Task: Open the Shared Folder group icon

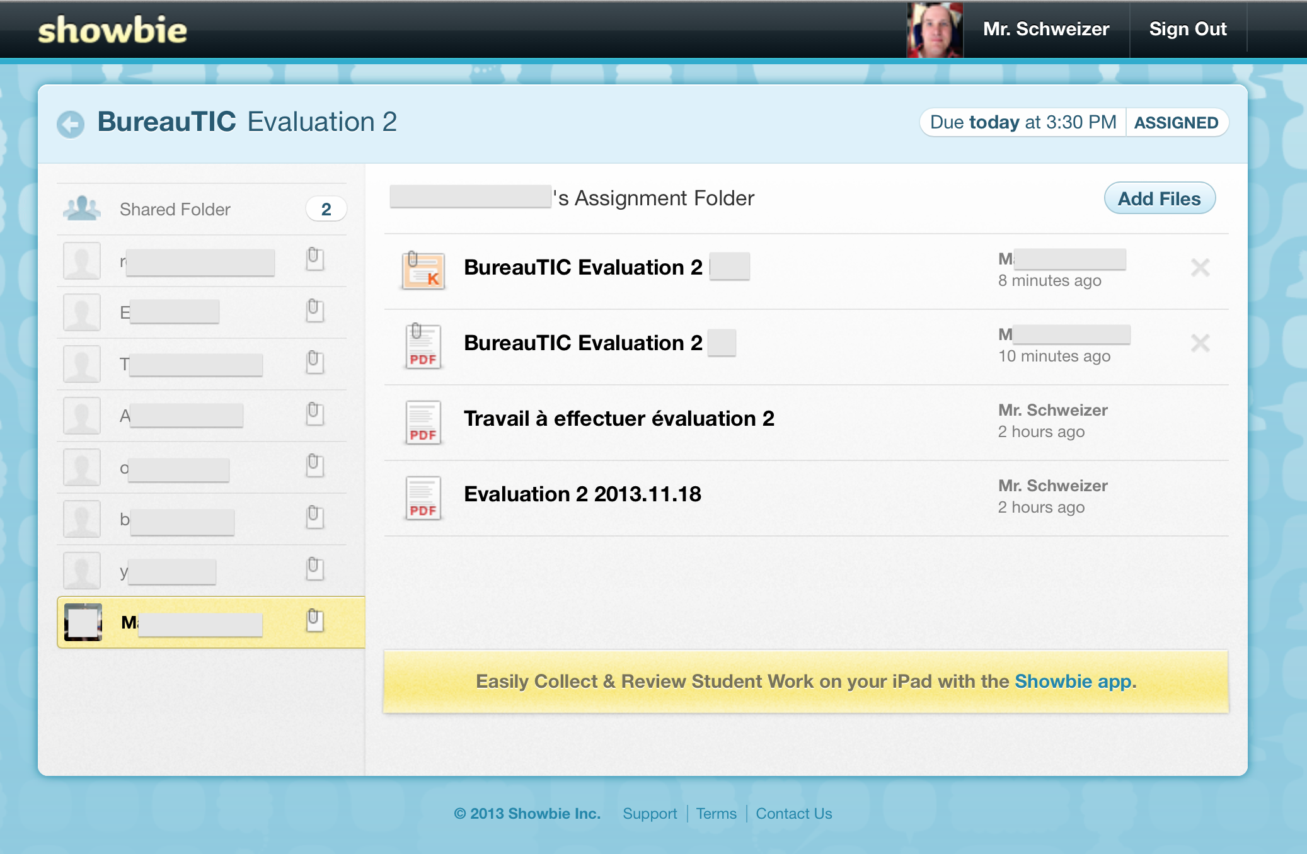Action: point(82,208)
